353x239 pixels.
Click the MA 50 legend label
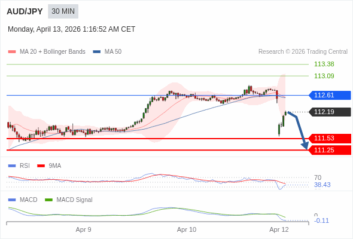click(113, 52)
